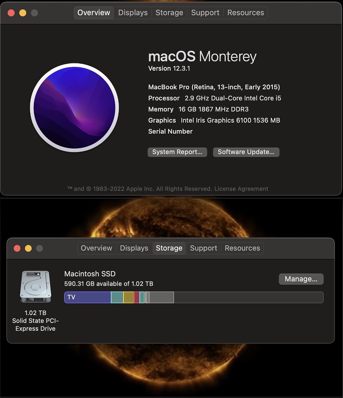
Task: Click the Manage storage button
Action: [x=301, y=279]
